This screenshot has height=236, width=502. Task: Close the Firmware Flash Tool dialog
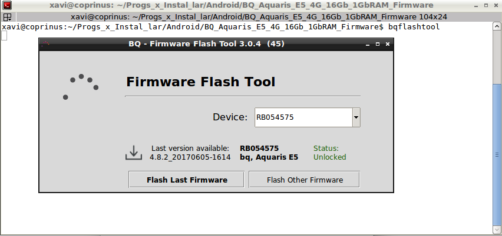point(387,44)
